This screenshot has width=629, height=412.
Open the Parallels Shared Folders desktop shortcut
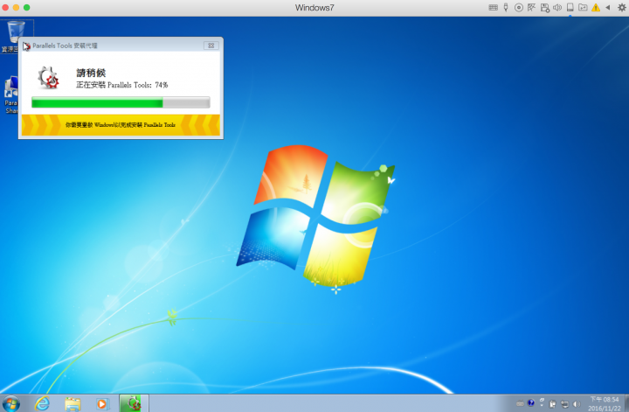[x=10, y=95]
